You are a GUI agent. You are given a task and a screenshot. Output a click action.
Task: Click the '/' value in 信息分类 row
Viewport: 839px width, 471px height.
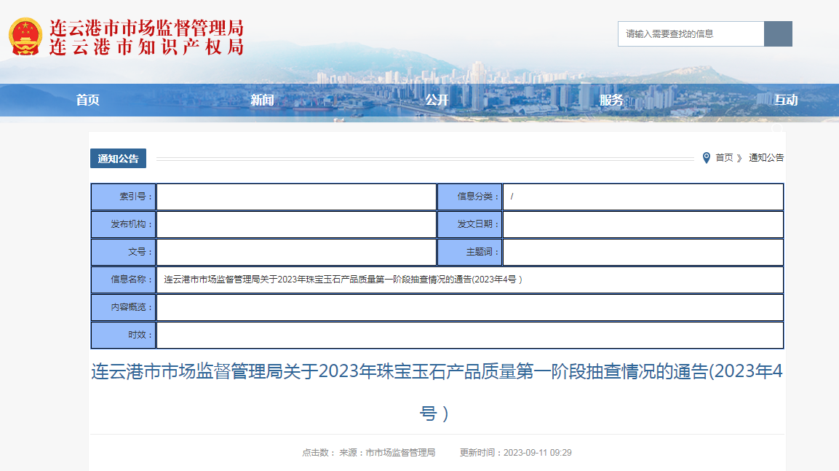[512, 197]
